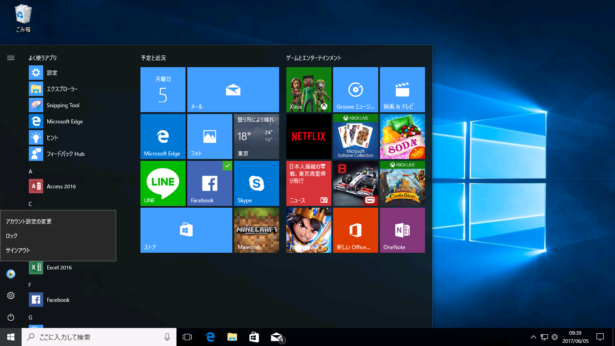Launch the Royal Revolt 2 tile
This screenshot has height=346, width=615.
(309, 230)
